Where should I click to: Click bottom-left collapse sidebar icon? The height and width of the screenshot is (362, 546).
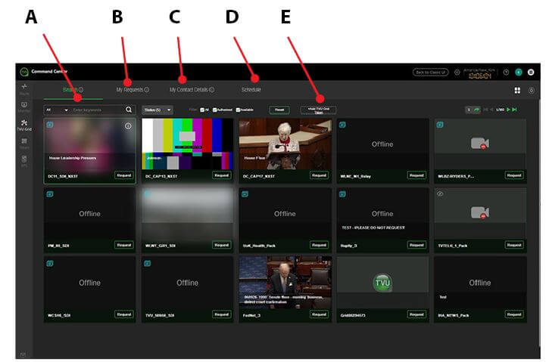point(23,354)
